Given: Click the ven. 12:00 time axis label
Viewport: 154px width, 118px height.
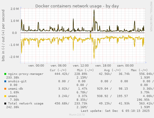Looking at the screenshot, I should pyautogui.click(x=81, y=66).
